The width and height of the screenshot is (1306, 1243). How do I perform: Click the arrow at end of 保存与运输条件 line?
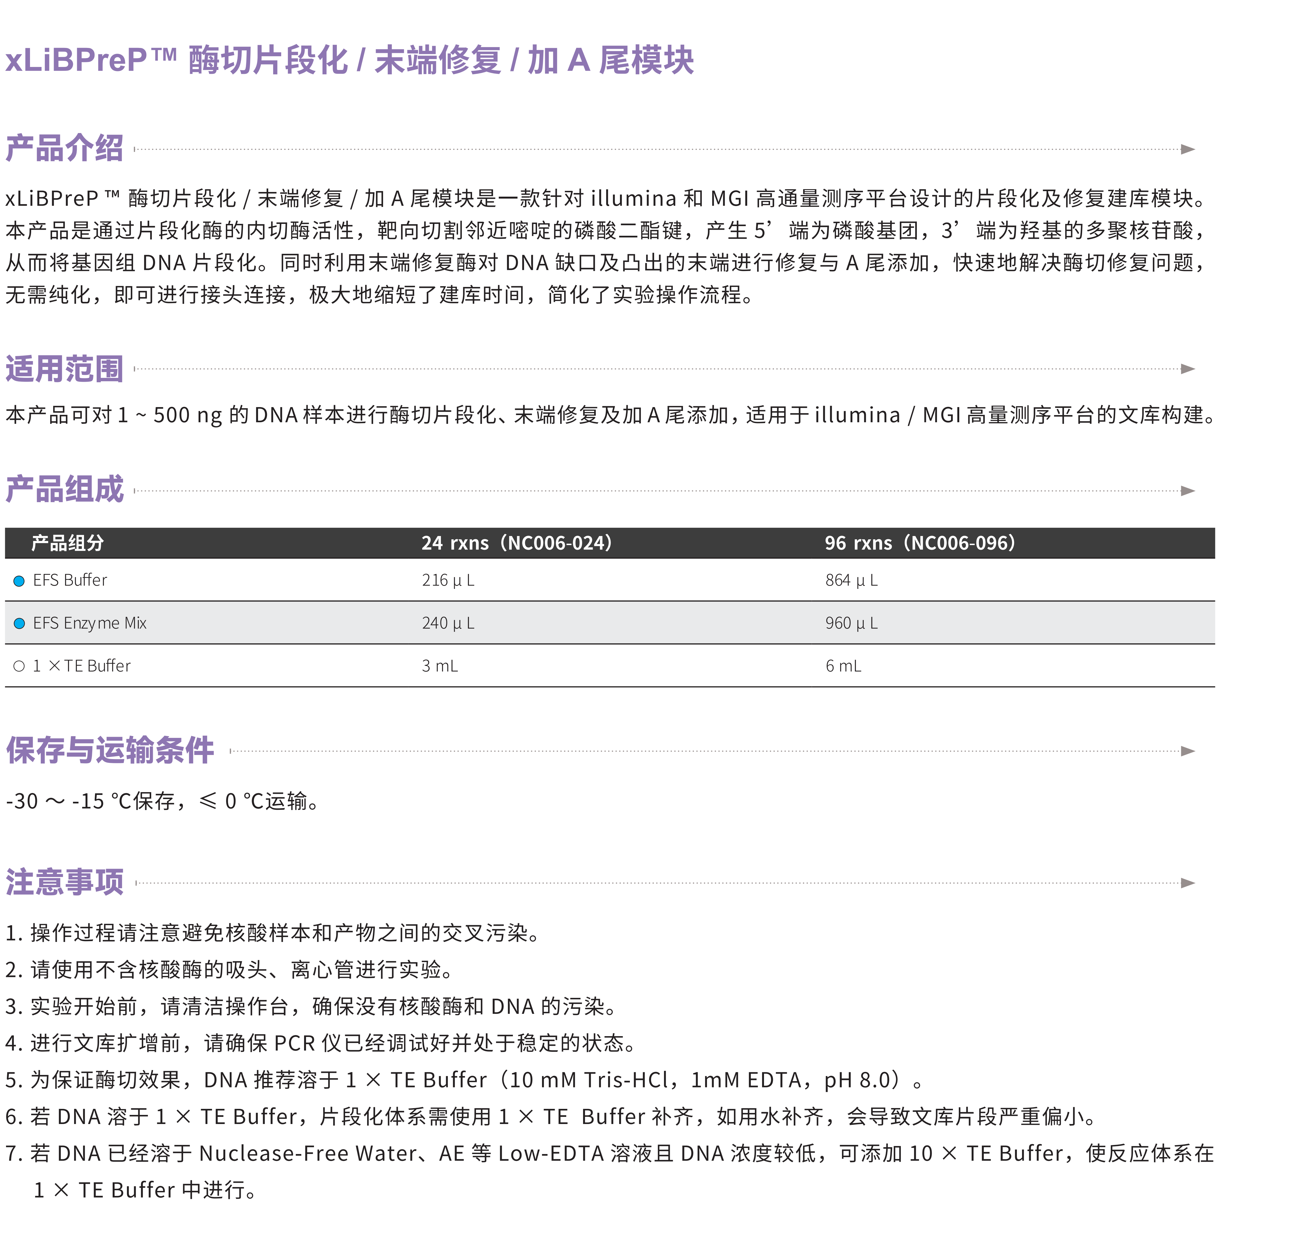tap(1188, 751)
